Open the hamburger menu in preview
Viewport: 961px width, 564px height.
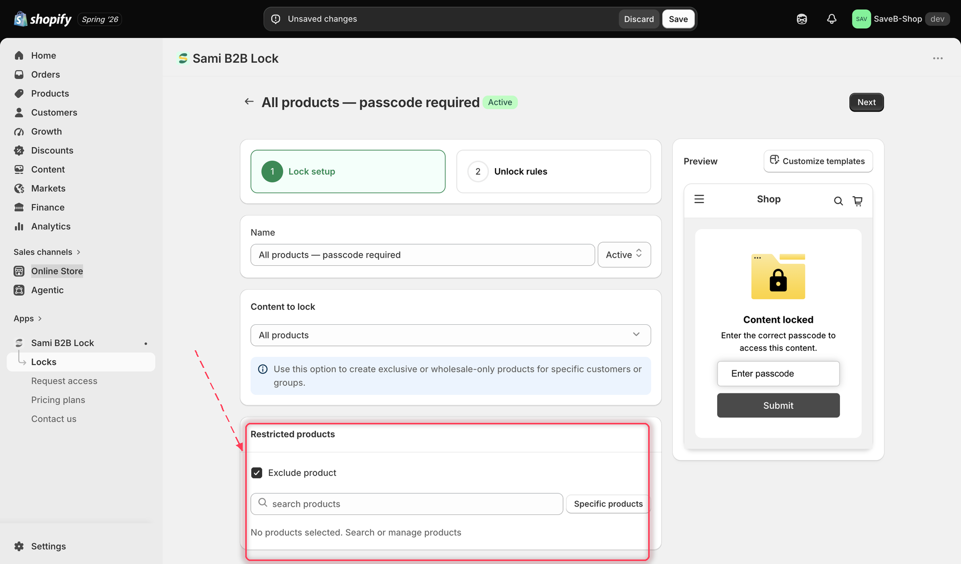tap(699, 199)
